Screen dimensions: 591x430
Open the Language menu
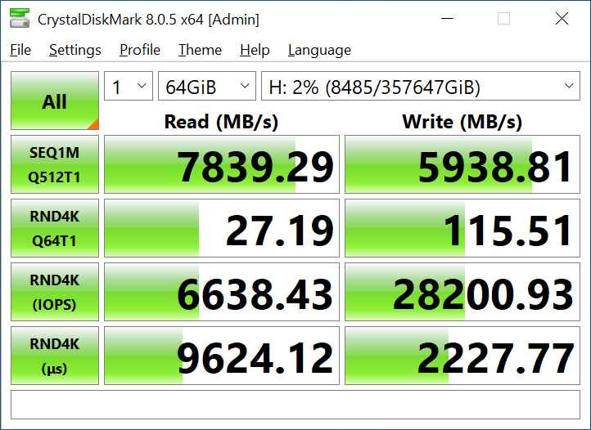319,50
